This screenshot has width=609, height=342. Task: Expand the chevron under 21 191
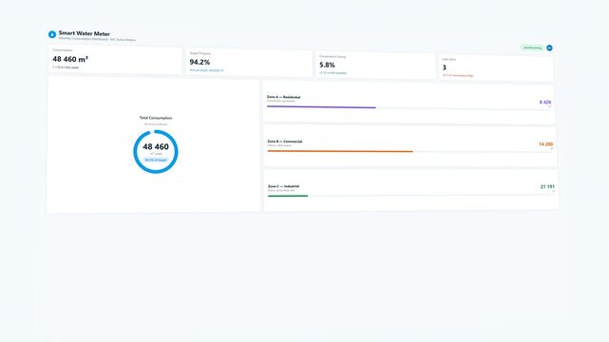click(553, 191)
